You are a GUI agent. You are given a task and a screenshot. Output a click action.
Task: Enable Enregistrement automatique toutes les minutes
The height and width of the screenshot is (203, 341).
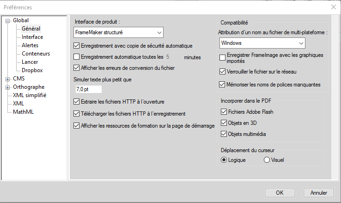pyautogui.click(x=77, y=57)
